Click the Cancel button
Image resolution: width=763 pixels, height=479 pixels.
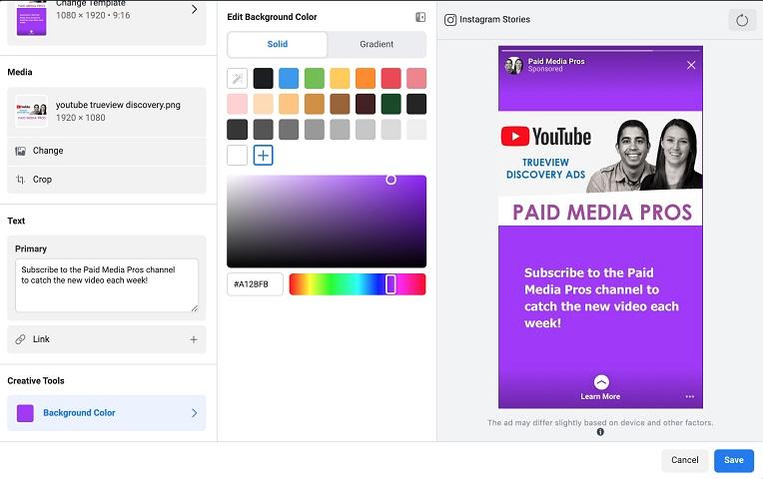point(685,460)
